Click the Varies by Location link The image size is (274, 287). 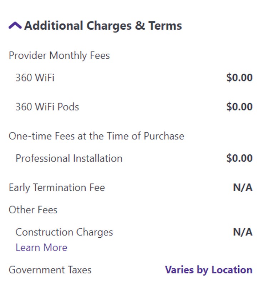[x=208, y=270]
